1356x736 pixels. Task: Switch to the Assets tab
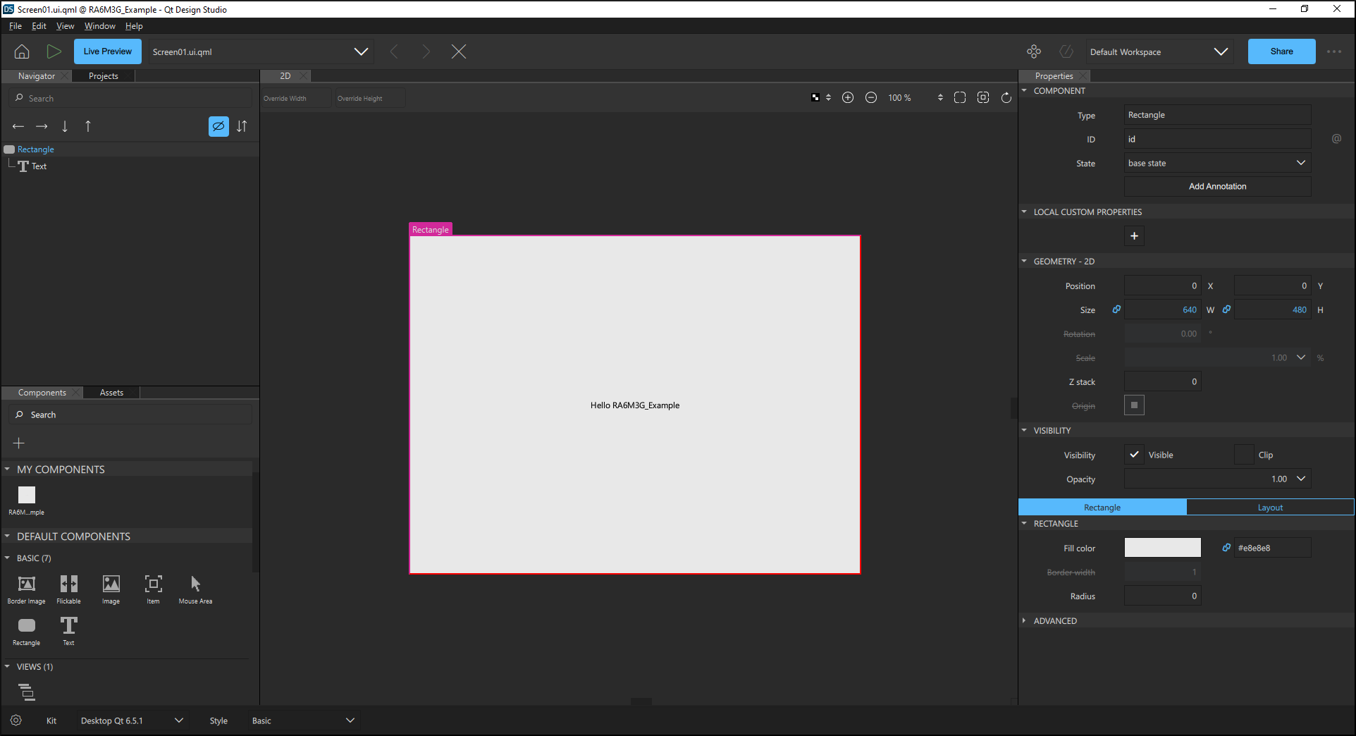111,393
